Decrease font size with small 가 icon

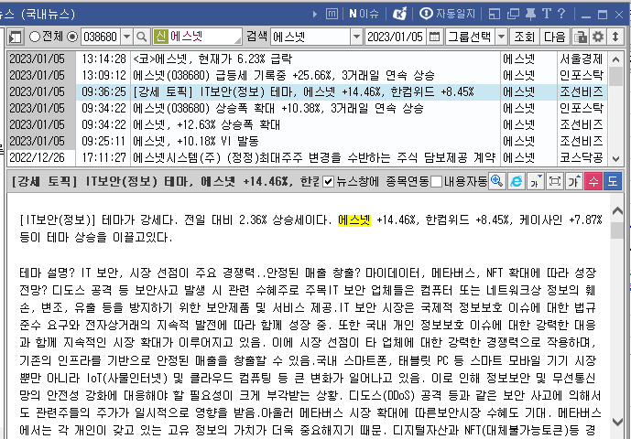535,181
